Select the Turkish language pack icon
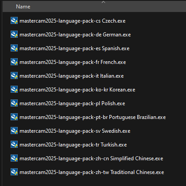Image resolution: width=186 pixels, height=186 pixels. (14, 144)
